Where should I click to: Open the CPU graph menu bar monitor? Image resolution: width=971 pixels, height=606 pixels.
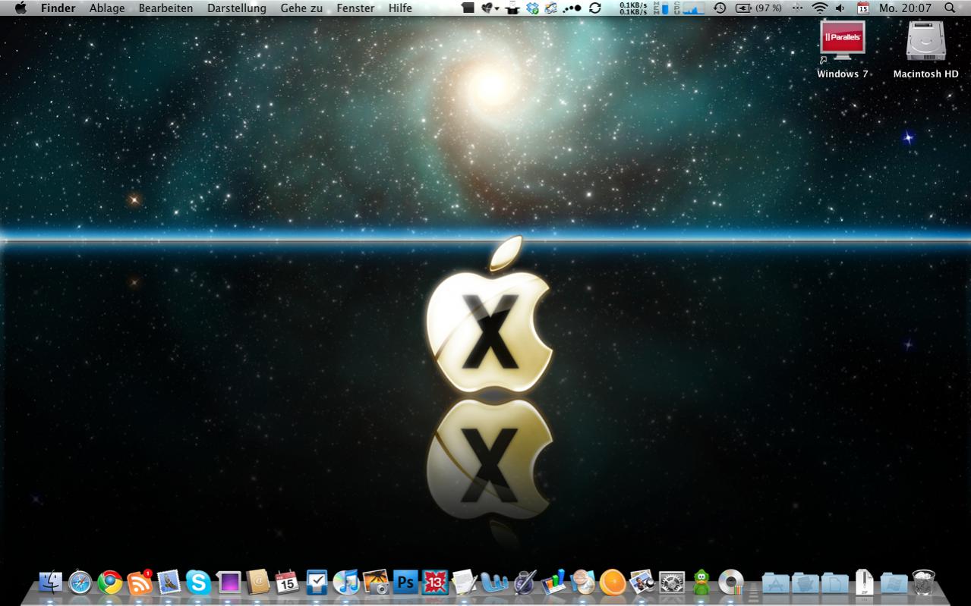690,8
